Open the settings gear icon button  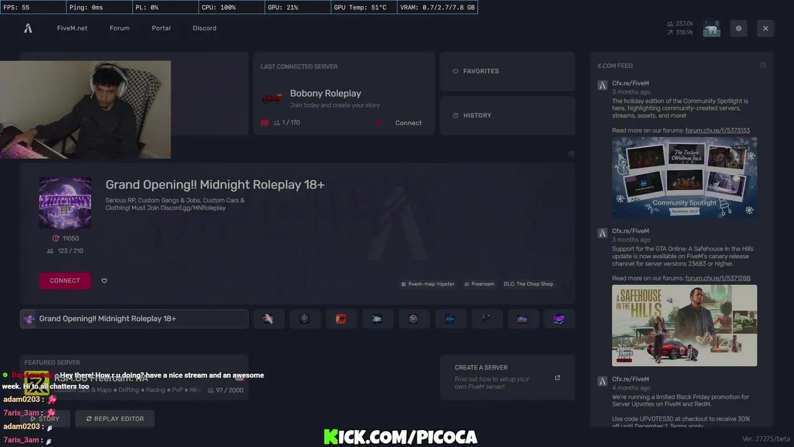(739, 29)
